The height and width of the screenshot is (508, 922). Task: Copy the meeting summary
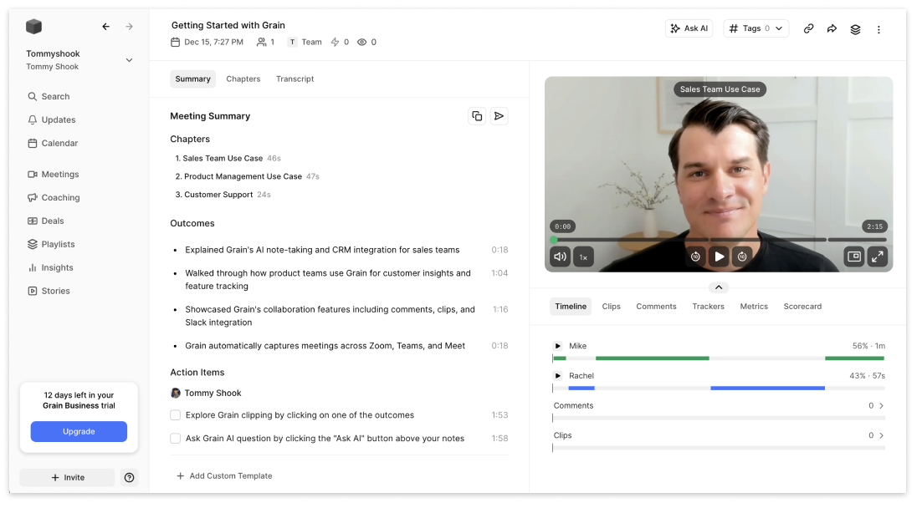[477, 116]
